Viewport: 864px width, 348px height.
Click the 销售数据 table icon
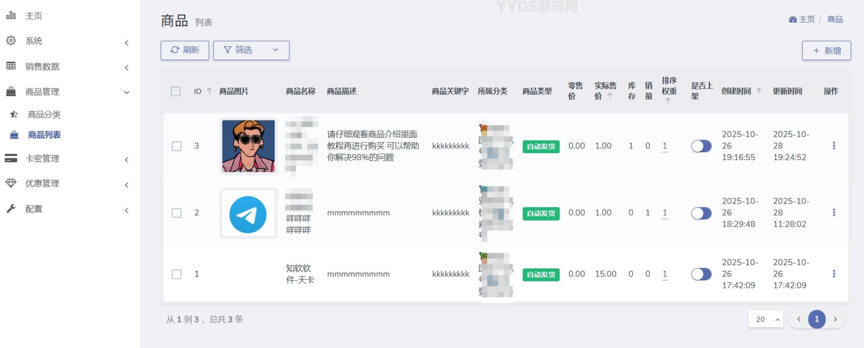pyautogui.click(x=11, y=66)
